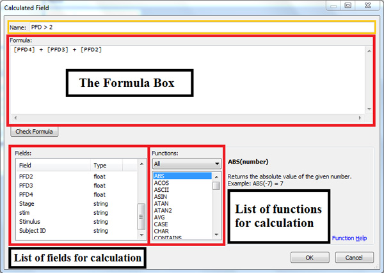Open the Function Help link
This screenshot has width=384, height=273.
coord(349,238)
